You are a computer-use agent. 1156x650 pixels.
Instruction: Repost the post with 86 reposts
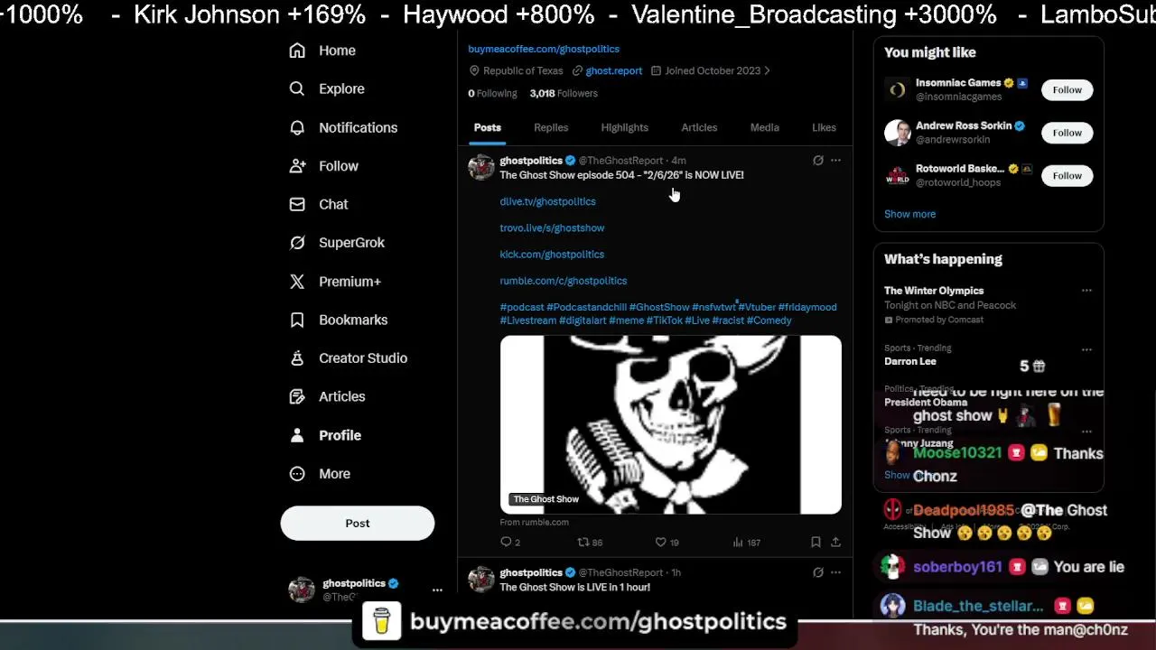click(x=590, y=543)
